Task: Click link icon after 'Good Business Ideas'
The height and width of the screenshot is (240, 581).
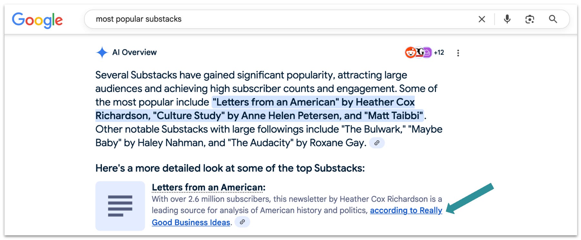Action: pos(242,222)
